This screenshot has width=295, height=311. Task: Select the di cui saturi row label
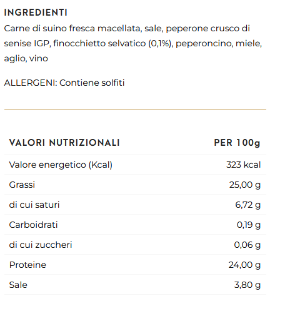pos(34,205)
